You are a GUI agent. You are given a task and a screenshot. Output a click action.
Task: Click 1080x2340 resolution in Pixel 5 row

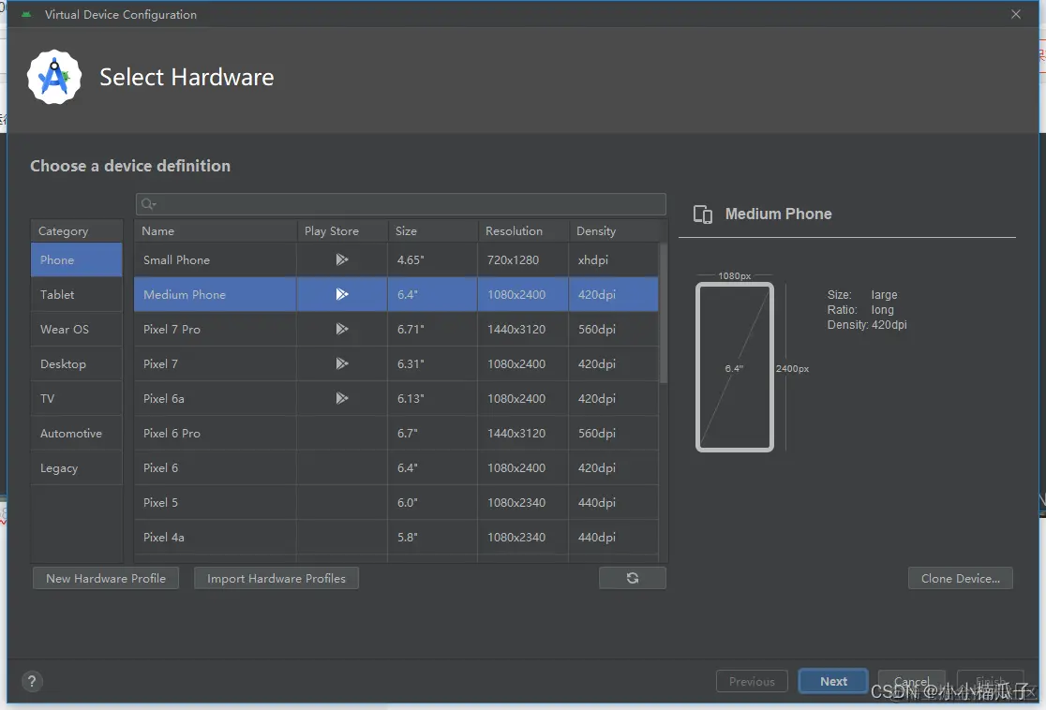tap(523, 503)
